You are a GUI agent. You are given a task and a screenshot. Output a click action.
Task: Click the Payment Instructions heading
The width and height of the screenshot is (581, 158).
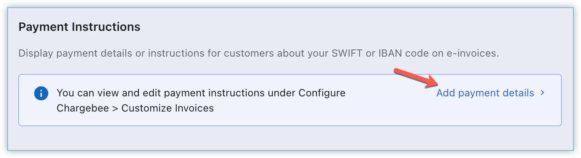(79, 27)
